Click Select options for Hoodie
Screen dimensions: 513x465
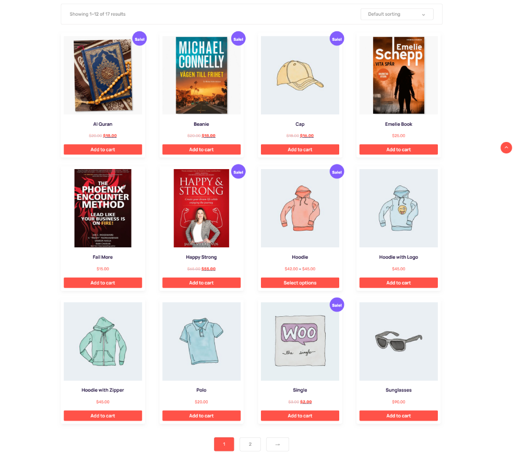pyautogui.click(x=300, y=283)
